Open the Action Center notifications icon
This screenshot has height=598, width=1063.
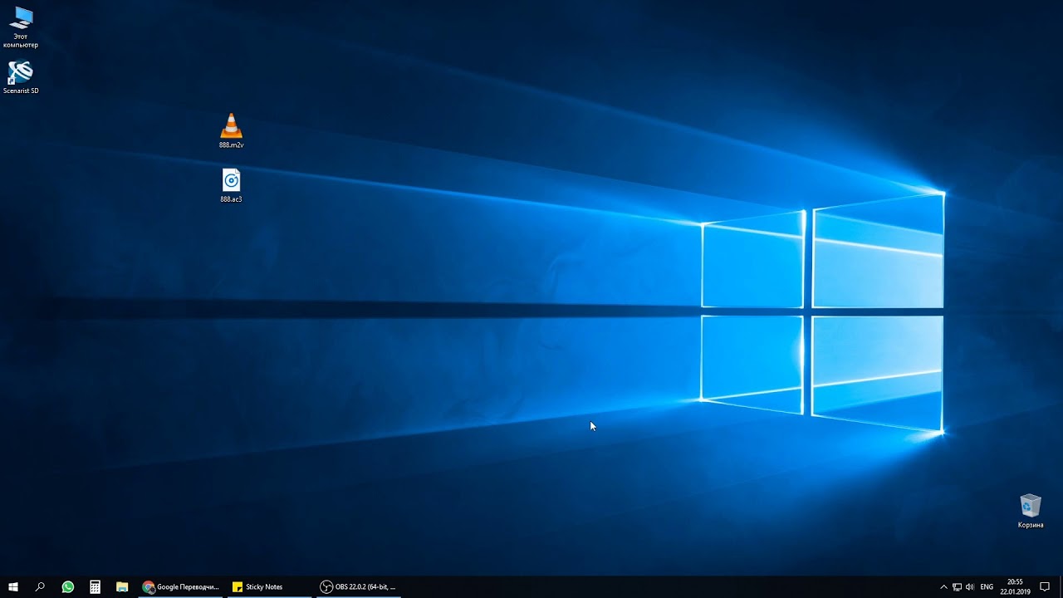pyautogui.click(x=1045, y=586)
